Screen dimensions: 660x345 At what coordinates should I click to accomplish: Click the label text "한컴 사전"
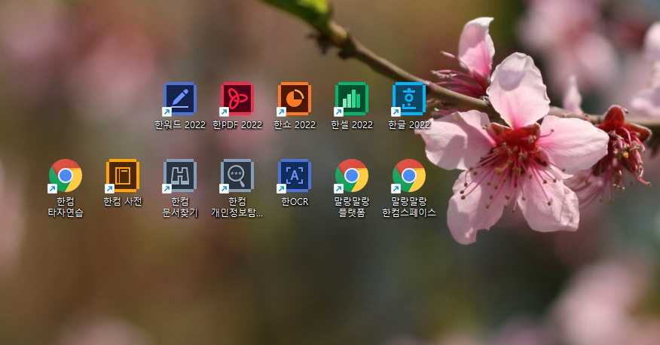[123, 202]
